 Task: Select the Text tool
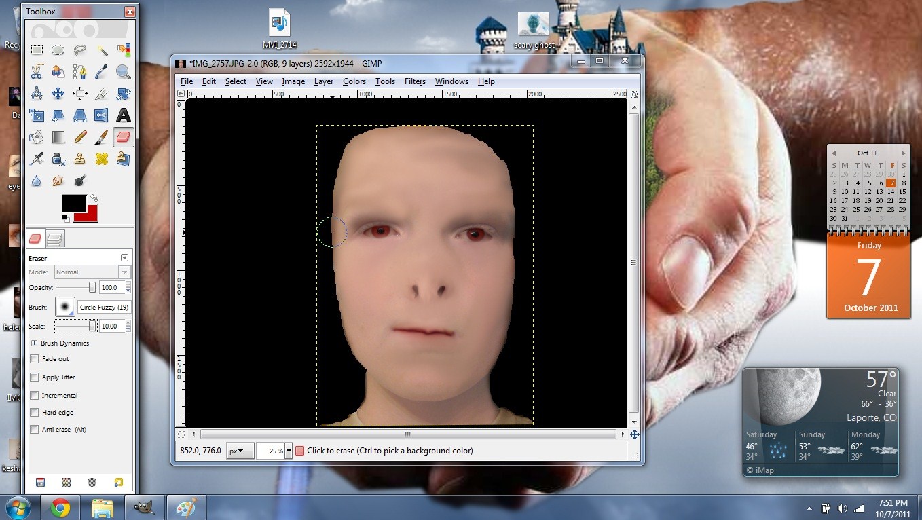[x=124, y=115]
